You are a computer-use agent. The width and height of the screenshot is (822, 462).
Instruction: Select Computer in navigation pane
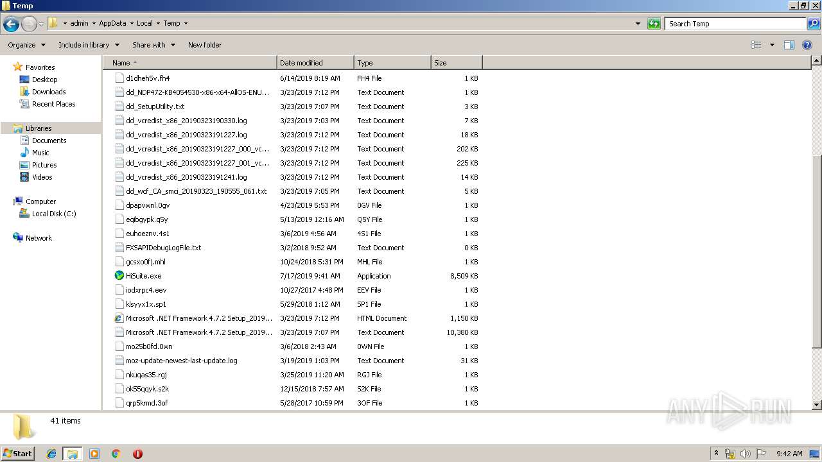[x=40, y=201]
